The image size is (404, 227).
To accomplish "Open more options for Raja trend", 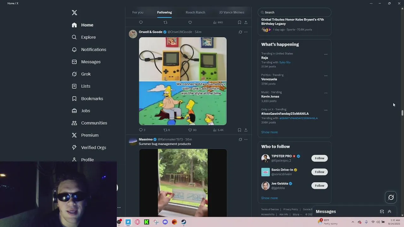I will (x=326, y=54).
